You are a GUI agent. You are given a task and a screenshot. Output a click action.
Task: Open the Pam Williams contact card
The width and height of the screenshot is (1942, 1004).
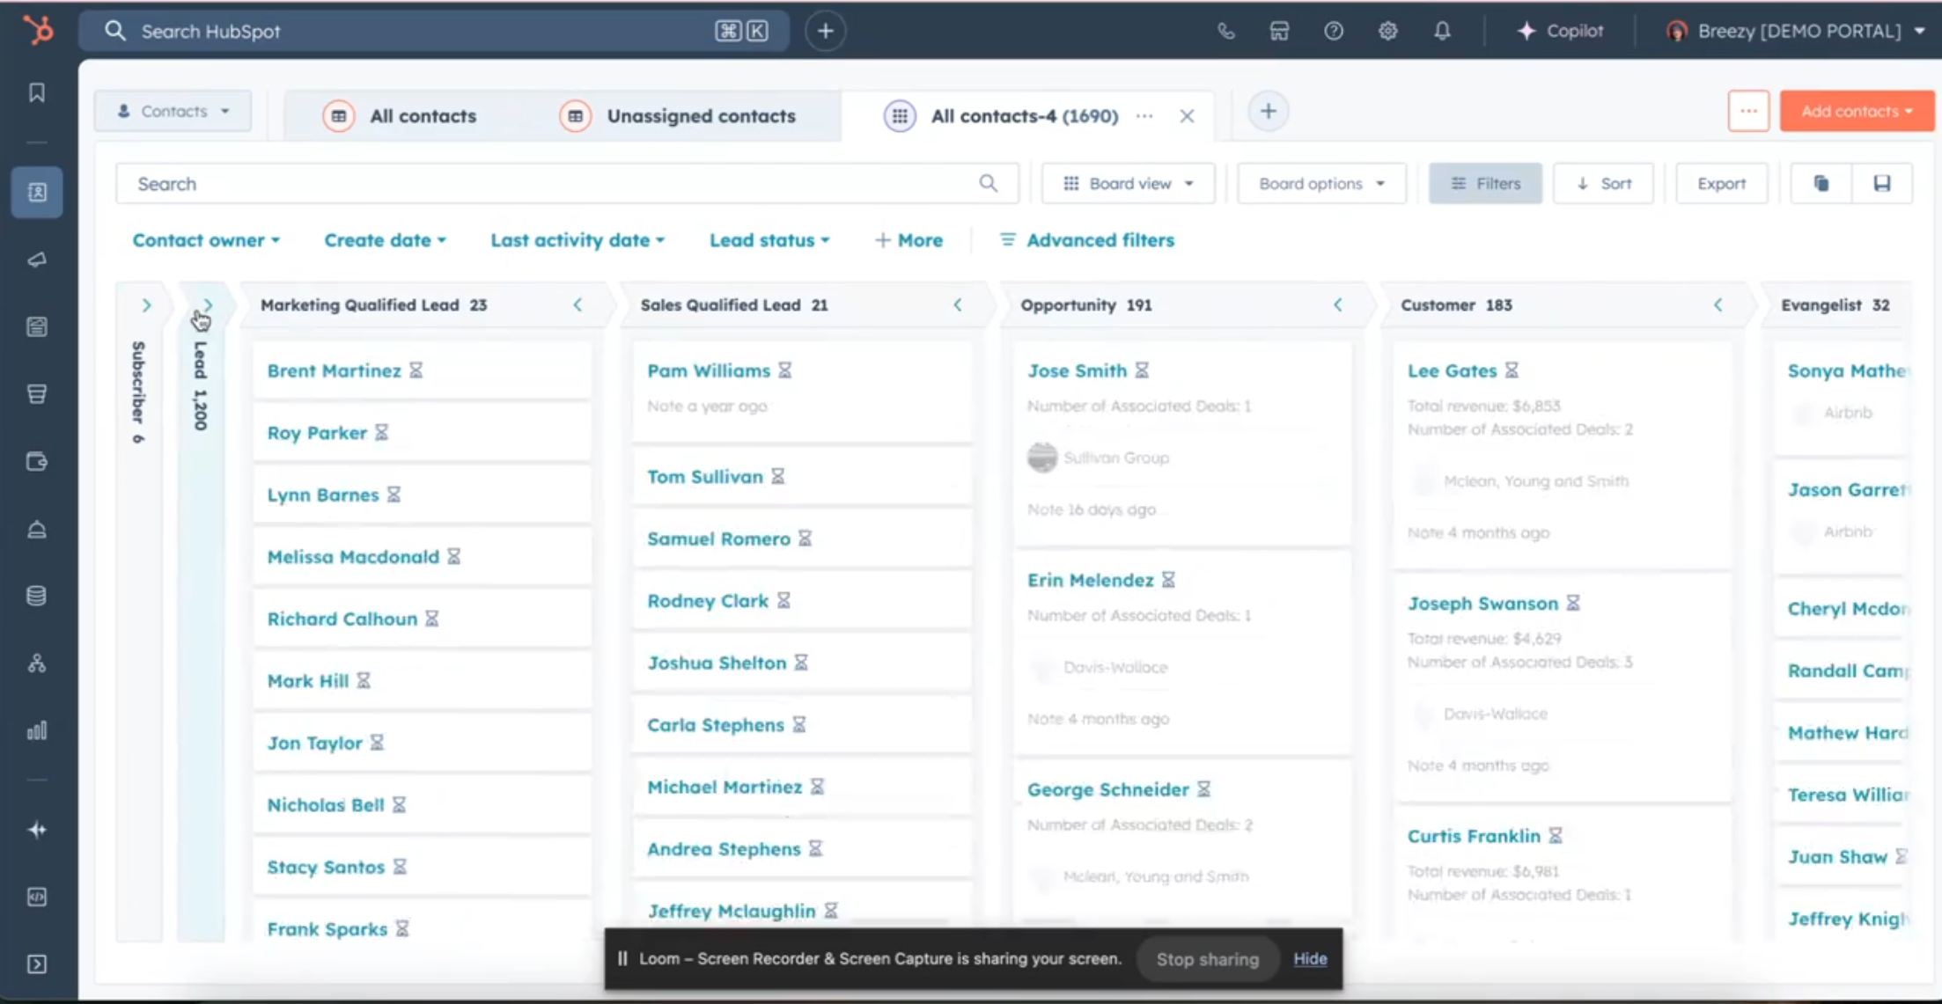[709, 370]
